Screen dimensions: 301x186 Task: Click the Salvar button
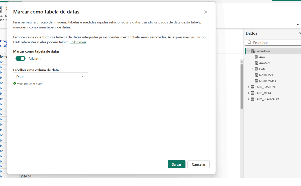click(176, 164)
